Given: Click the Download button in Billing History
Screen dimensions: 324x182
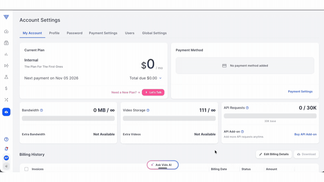Looking at the screenshot, I should [x=306, y=154].
